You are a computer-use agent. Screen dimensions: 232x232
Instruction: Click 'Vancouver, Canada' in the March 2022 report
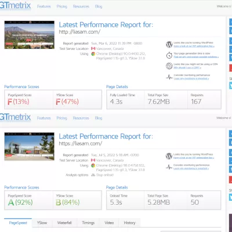pyautogui.click(x=110, y=49)
